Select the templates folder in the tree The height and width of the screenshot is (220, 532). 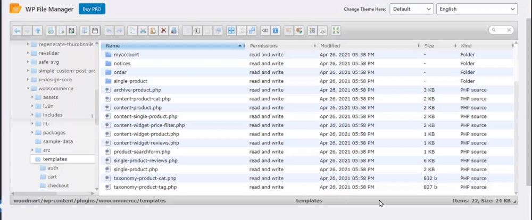[x=62, y=159]
